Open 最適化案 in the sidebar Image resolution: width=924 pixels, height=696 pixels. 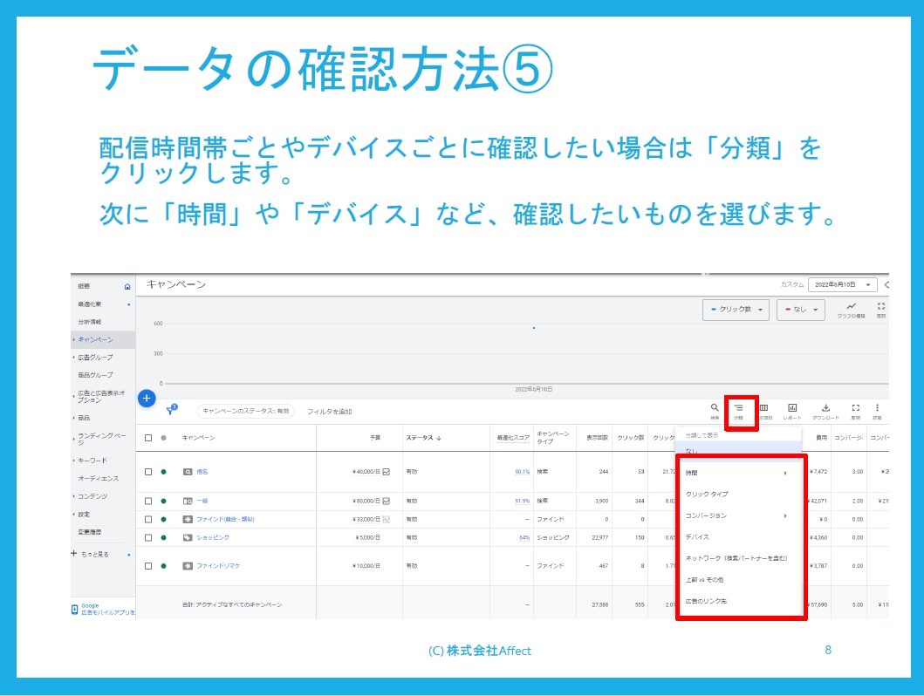[x=90, y=304]
